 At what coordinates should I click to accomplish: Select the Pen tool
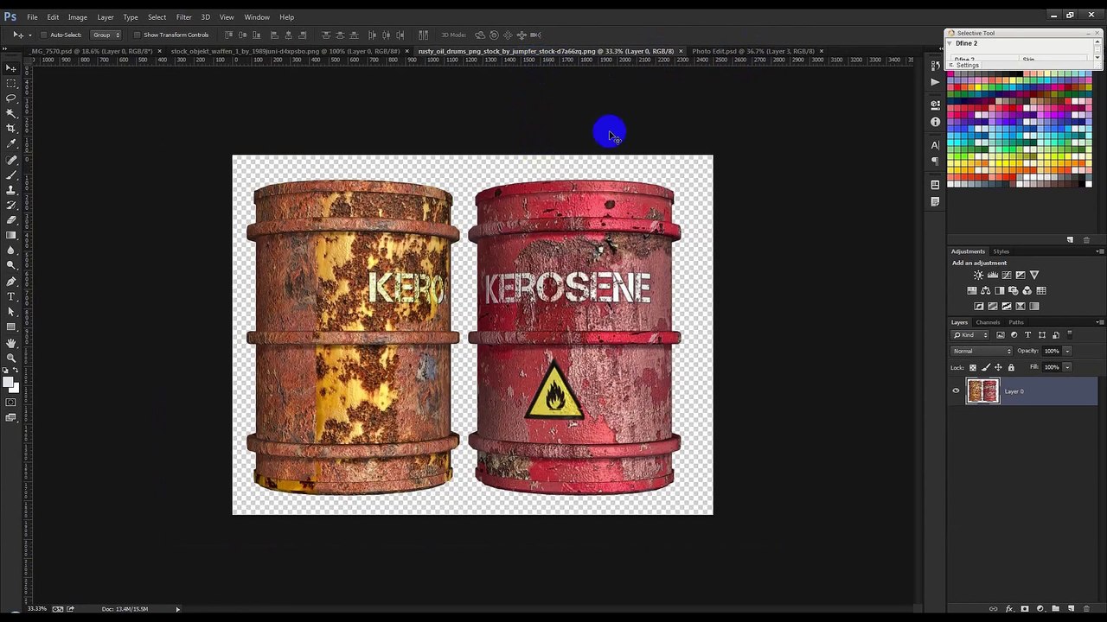(x=11, y=281)
